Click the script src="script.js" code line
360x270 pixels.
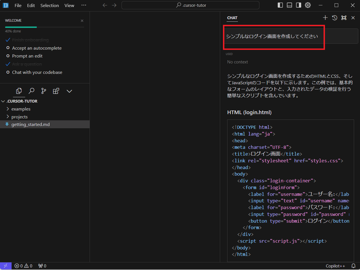click(x=282, y=241)
